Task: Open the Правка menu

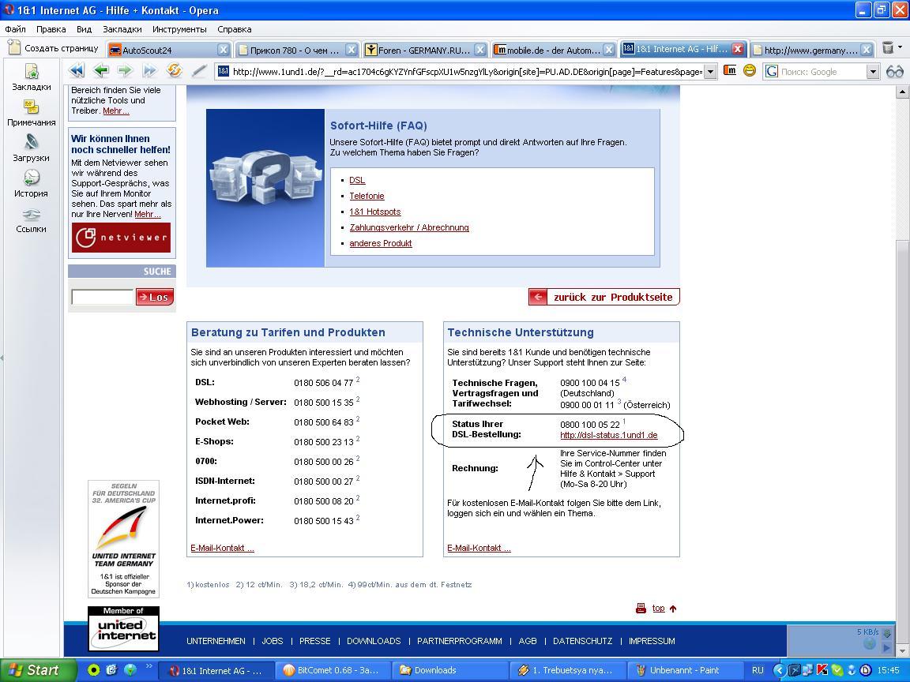Action: (51, 29)
